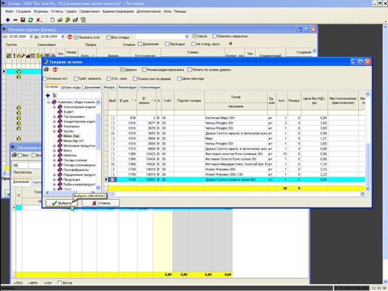Click the printer icon in Текущие остатки window

(47, 70)
